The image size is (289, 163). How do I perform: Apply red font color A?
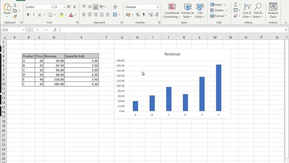point(71,15)
